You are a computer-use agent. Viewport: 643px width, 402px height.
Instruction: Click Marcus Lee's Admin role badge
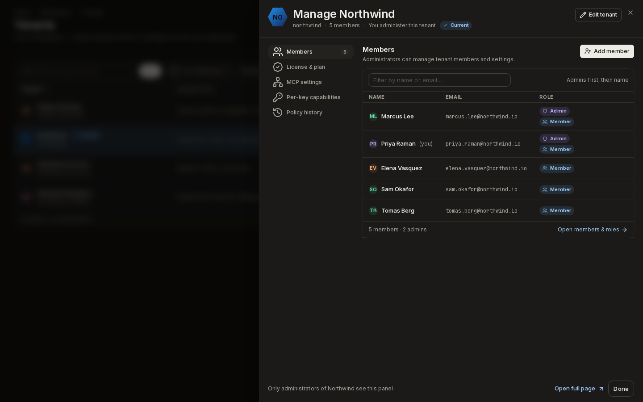555,111
